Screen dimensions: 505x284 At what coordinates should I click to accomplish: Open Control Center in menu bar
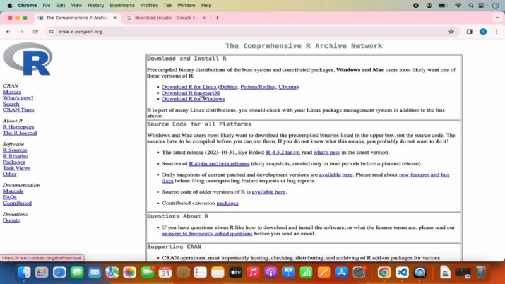[x=482, y=5]
